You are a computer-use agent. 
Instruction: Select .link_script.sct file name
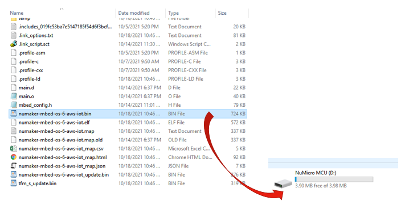point(34,44)
